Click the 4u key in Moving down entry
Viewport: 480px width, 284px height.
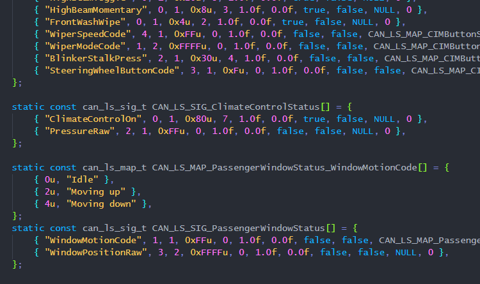50,204
